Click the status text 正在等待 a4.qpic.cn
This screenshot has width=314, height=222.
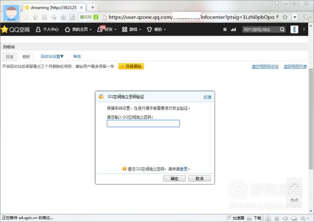click(28, 218)
